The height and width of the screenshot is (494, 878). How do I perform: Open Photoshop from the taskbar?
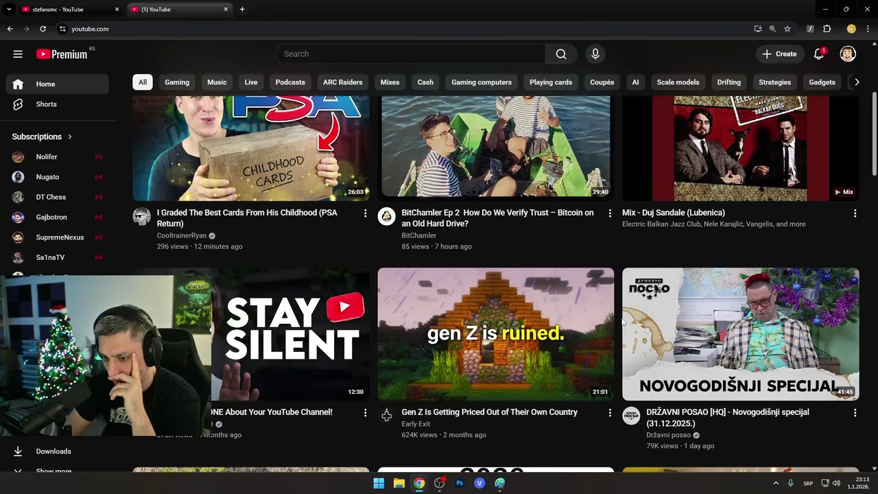460,483
